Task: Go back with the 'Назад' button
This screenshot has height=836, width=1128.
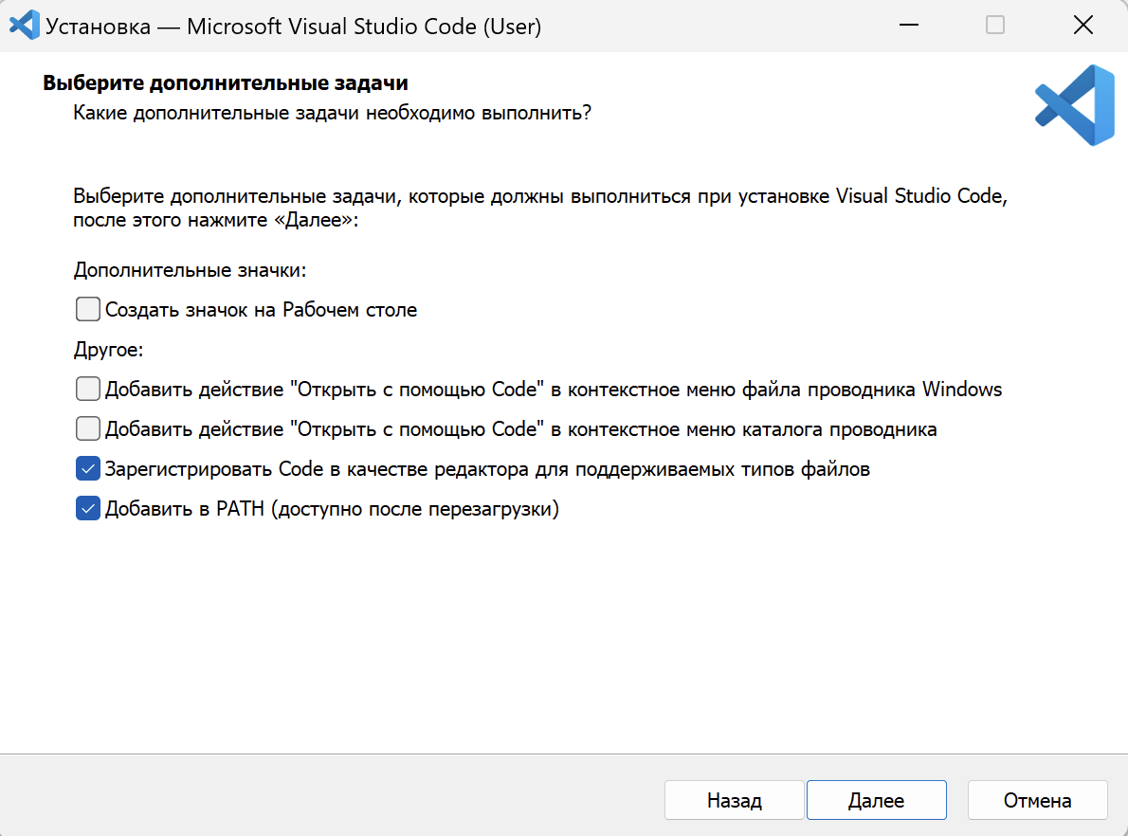Action: pyautogui.click(x=734, y=800)
